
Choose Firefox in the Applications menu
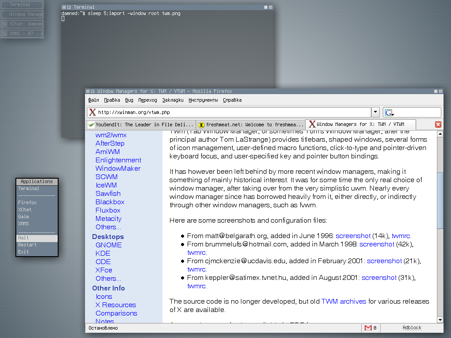point(37,202)
